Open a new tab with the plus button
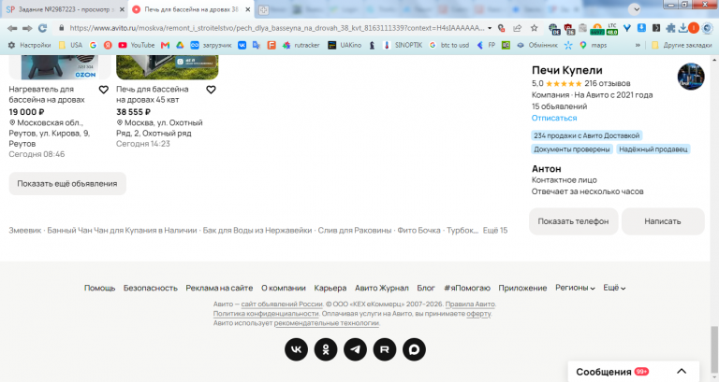Viewport: 719px width, 382px height. [263, 9]
